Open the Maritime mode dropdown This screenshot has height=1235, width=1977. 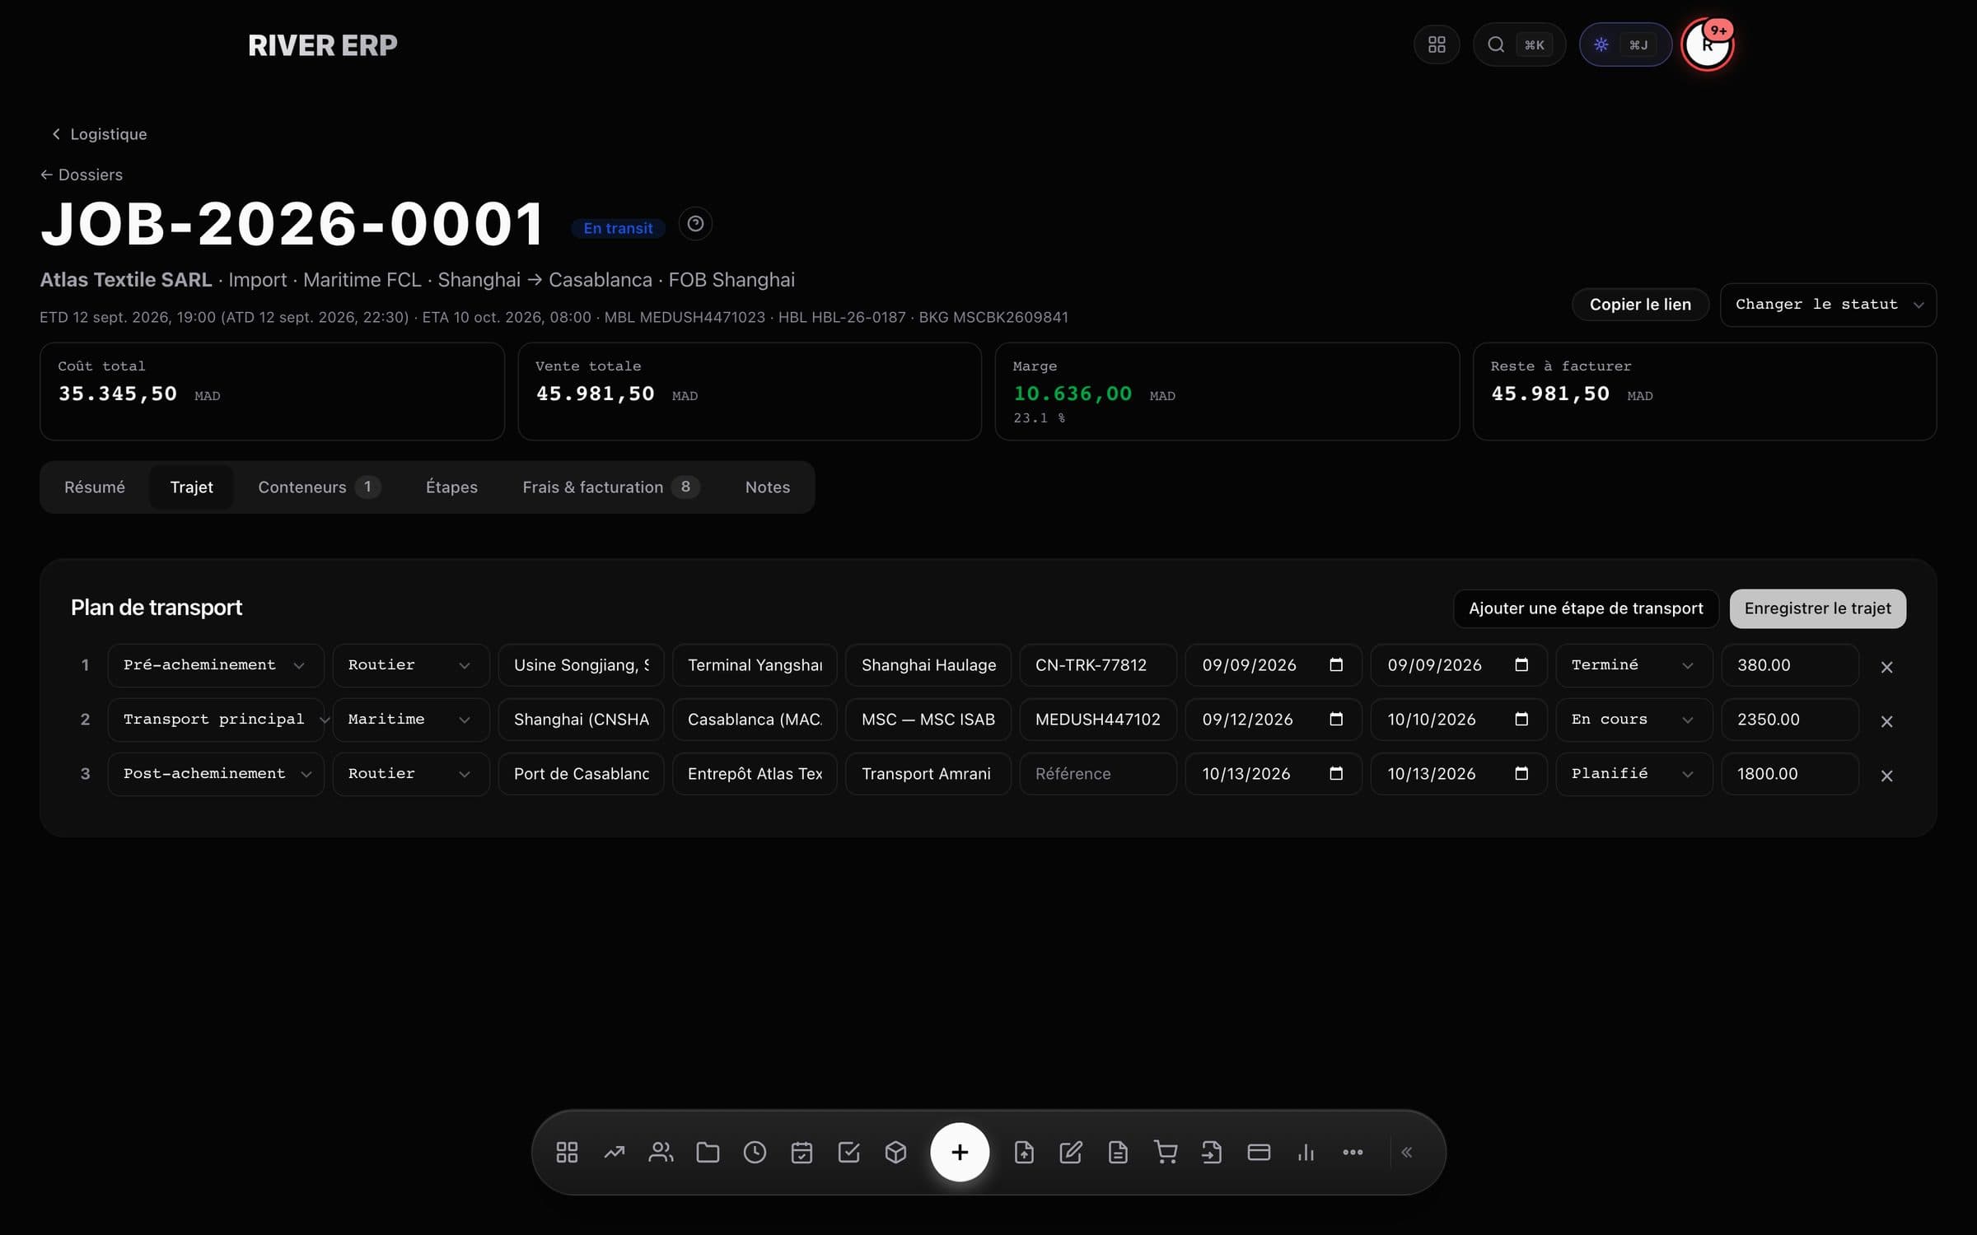pyautogui.click(x=411, y=720)
